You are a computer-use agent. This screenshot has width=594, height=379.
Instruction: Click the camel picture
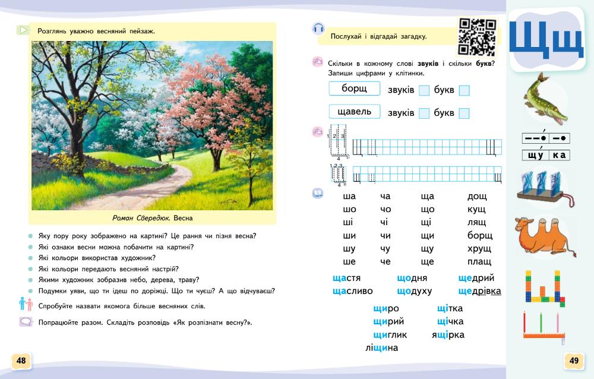(545, 237)
